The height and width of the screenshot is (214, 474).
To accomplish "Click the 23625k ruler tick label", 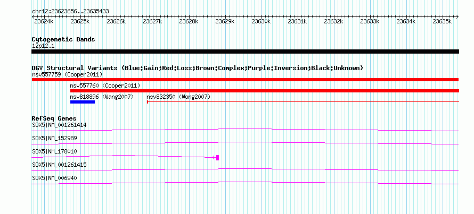I will [x=80, y=21].
